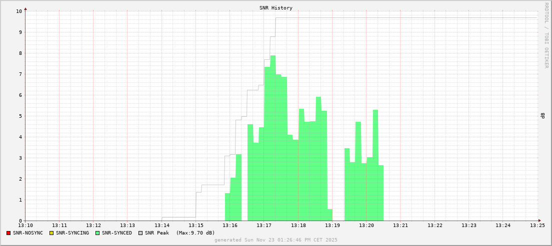Click the green SNR-SYNCED legend swatch
This screenshot has height=246, width=552.
coord(97,233)
